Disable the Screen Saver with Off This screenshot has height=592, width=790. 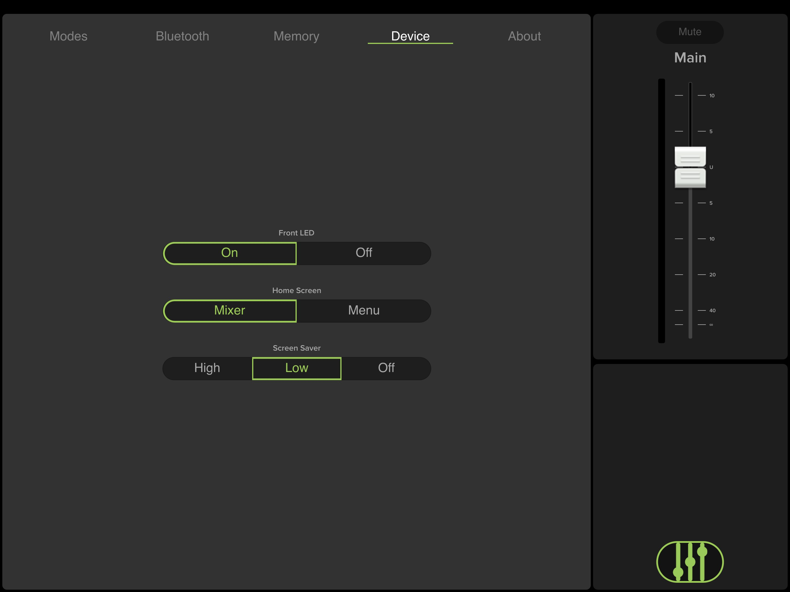click(386, 368)
